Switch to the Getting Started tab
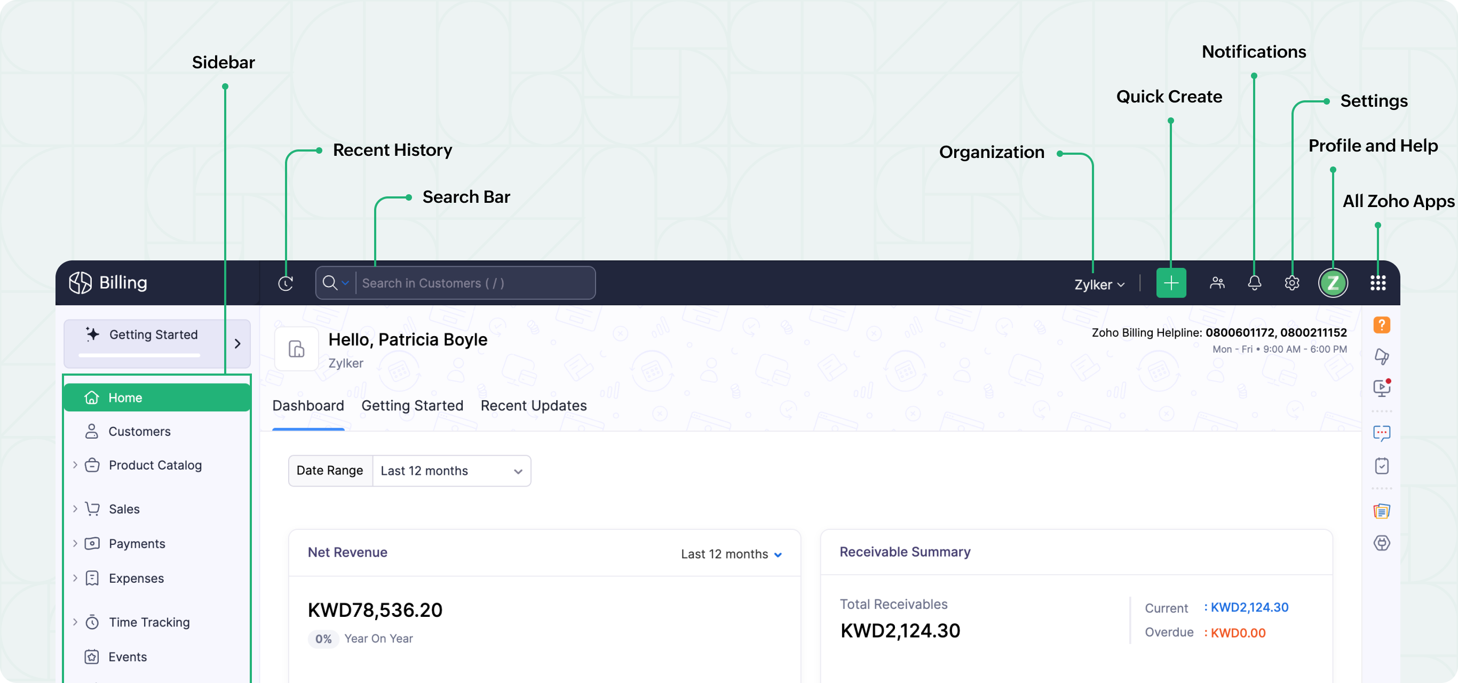The image size is (1458, 683). (x=412, y=406)
